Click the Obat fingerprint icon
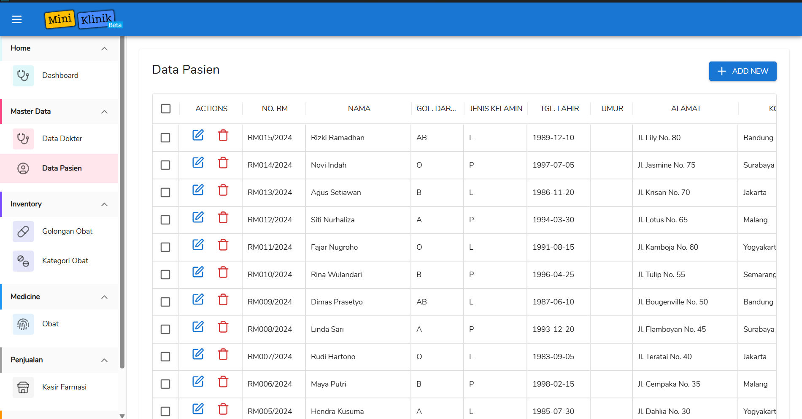This screenshot has height=419, width=802. (x=23, y=324)
